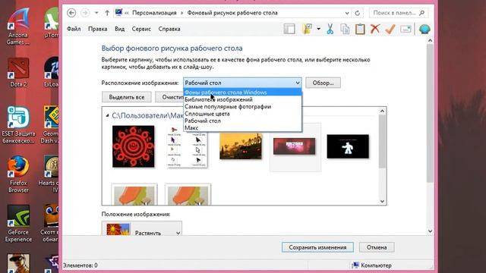Image resolution: width=486 pixels, height=273 pixels.
Task: Open Arizona Games desktop shortcut
Action: click(18, 27)
